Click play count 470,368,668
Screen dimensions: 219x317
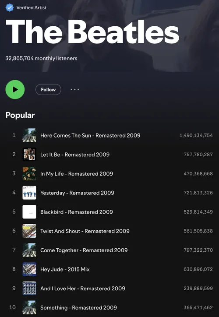pos(198,174)
